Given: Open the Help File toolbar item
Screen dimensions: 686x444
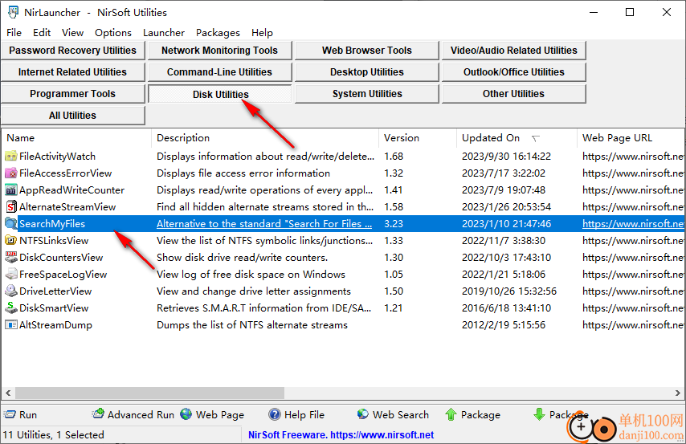Looking at the screenshot, I should [296, 414].
